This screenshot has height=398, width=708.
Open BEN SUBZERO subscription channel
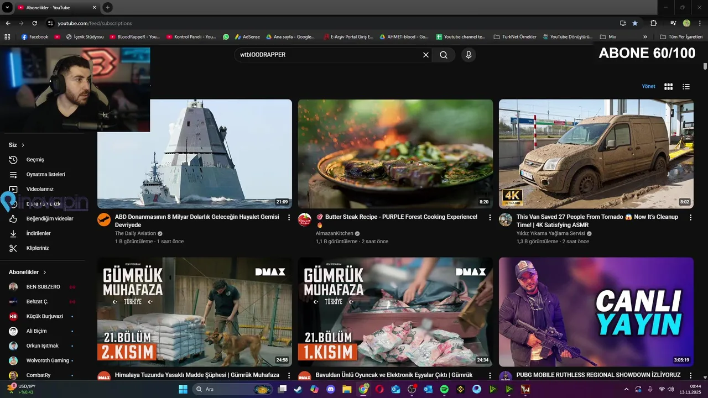43,287
